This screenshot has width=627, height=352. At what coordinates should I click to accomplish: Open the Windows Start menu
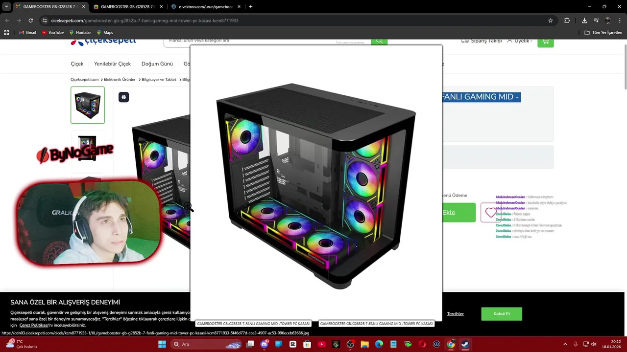click(x=162, y=344)
